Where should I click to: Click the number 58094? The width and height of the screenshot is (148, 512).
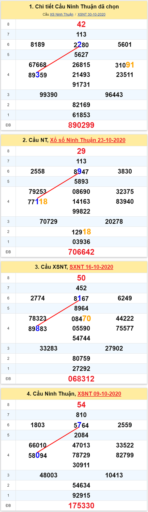click(x=38, y=455)
